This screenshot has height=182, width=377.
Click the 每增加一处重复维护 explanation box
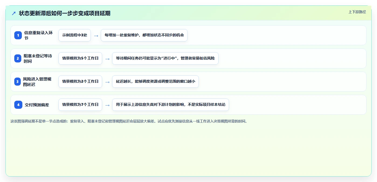coord(144,35)
